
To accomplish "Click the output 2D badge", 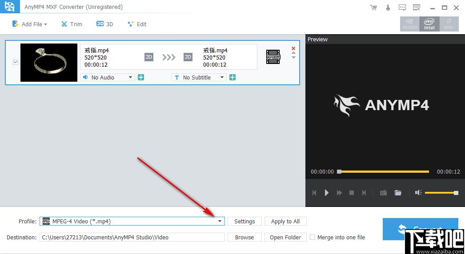I will pos(188,57).
